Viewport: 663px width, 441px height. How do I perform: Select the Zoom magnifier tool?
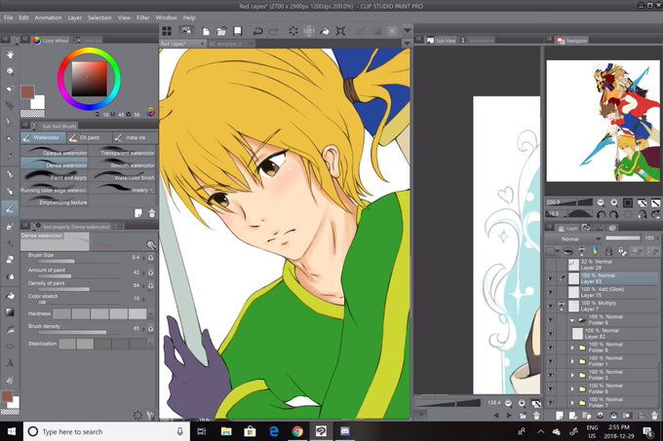coord(10,72)
